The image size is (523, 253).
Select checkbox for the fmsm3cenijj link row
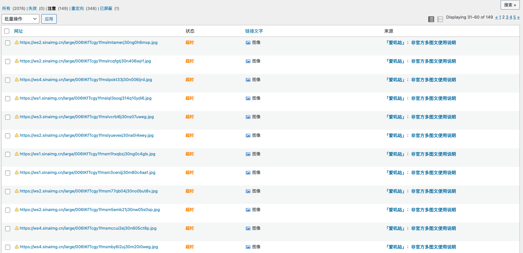pyautogui.click(x=8, y=173)
